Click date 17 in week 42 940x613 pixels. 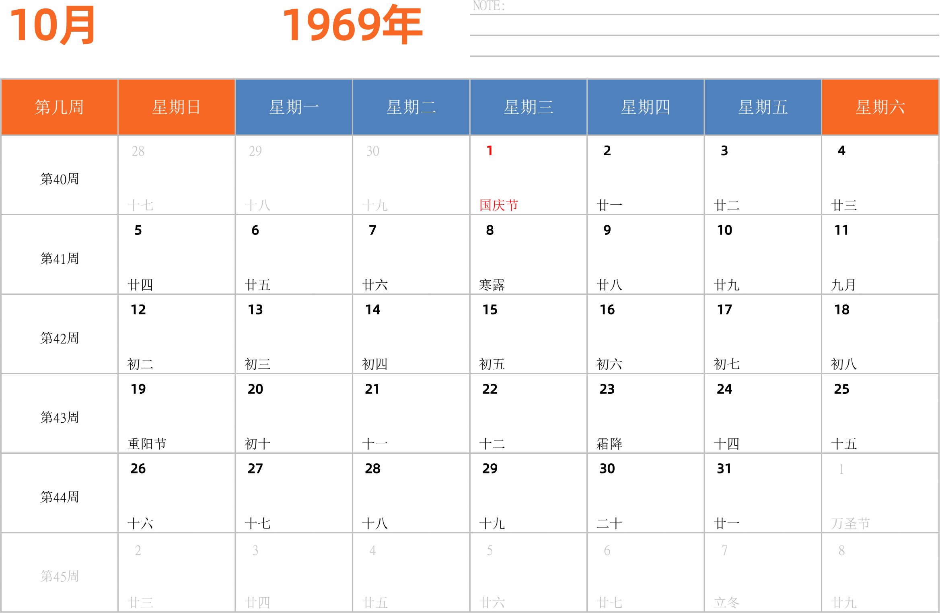[724, 310]
